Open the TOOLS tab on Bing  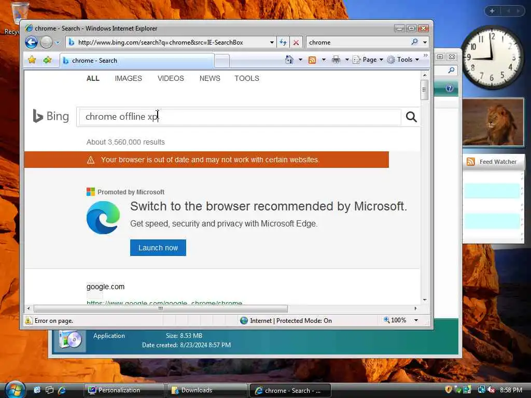point(247,79)
